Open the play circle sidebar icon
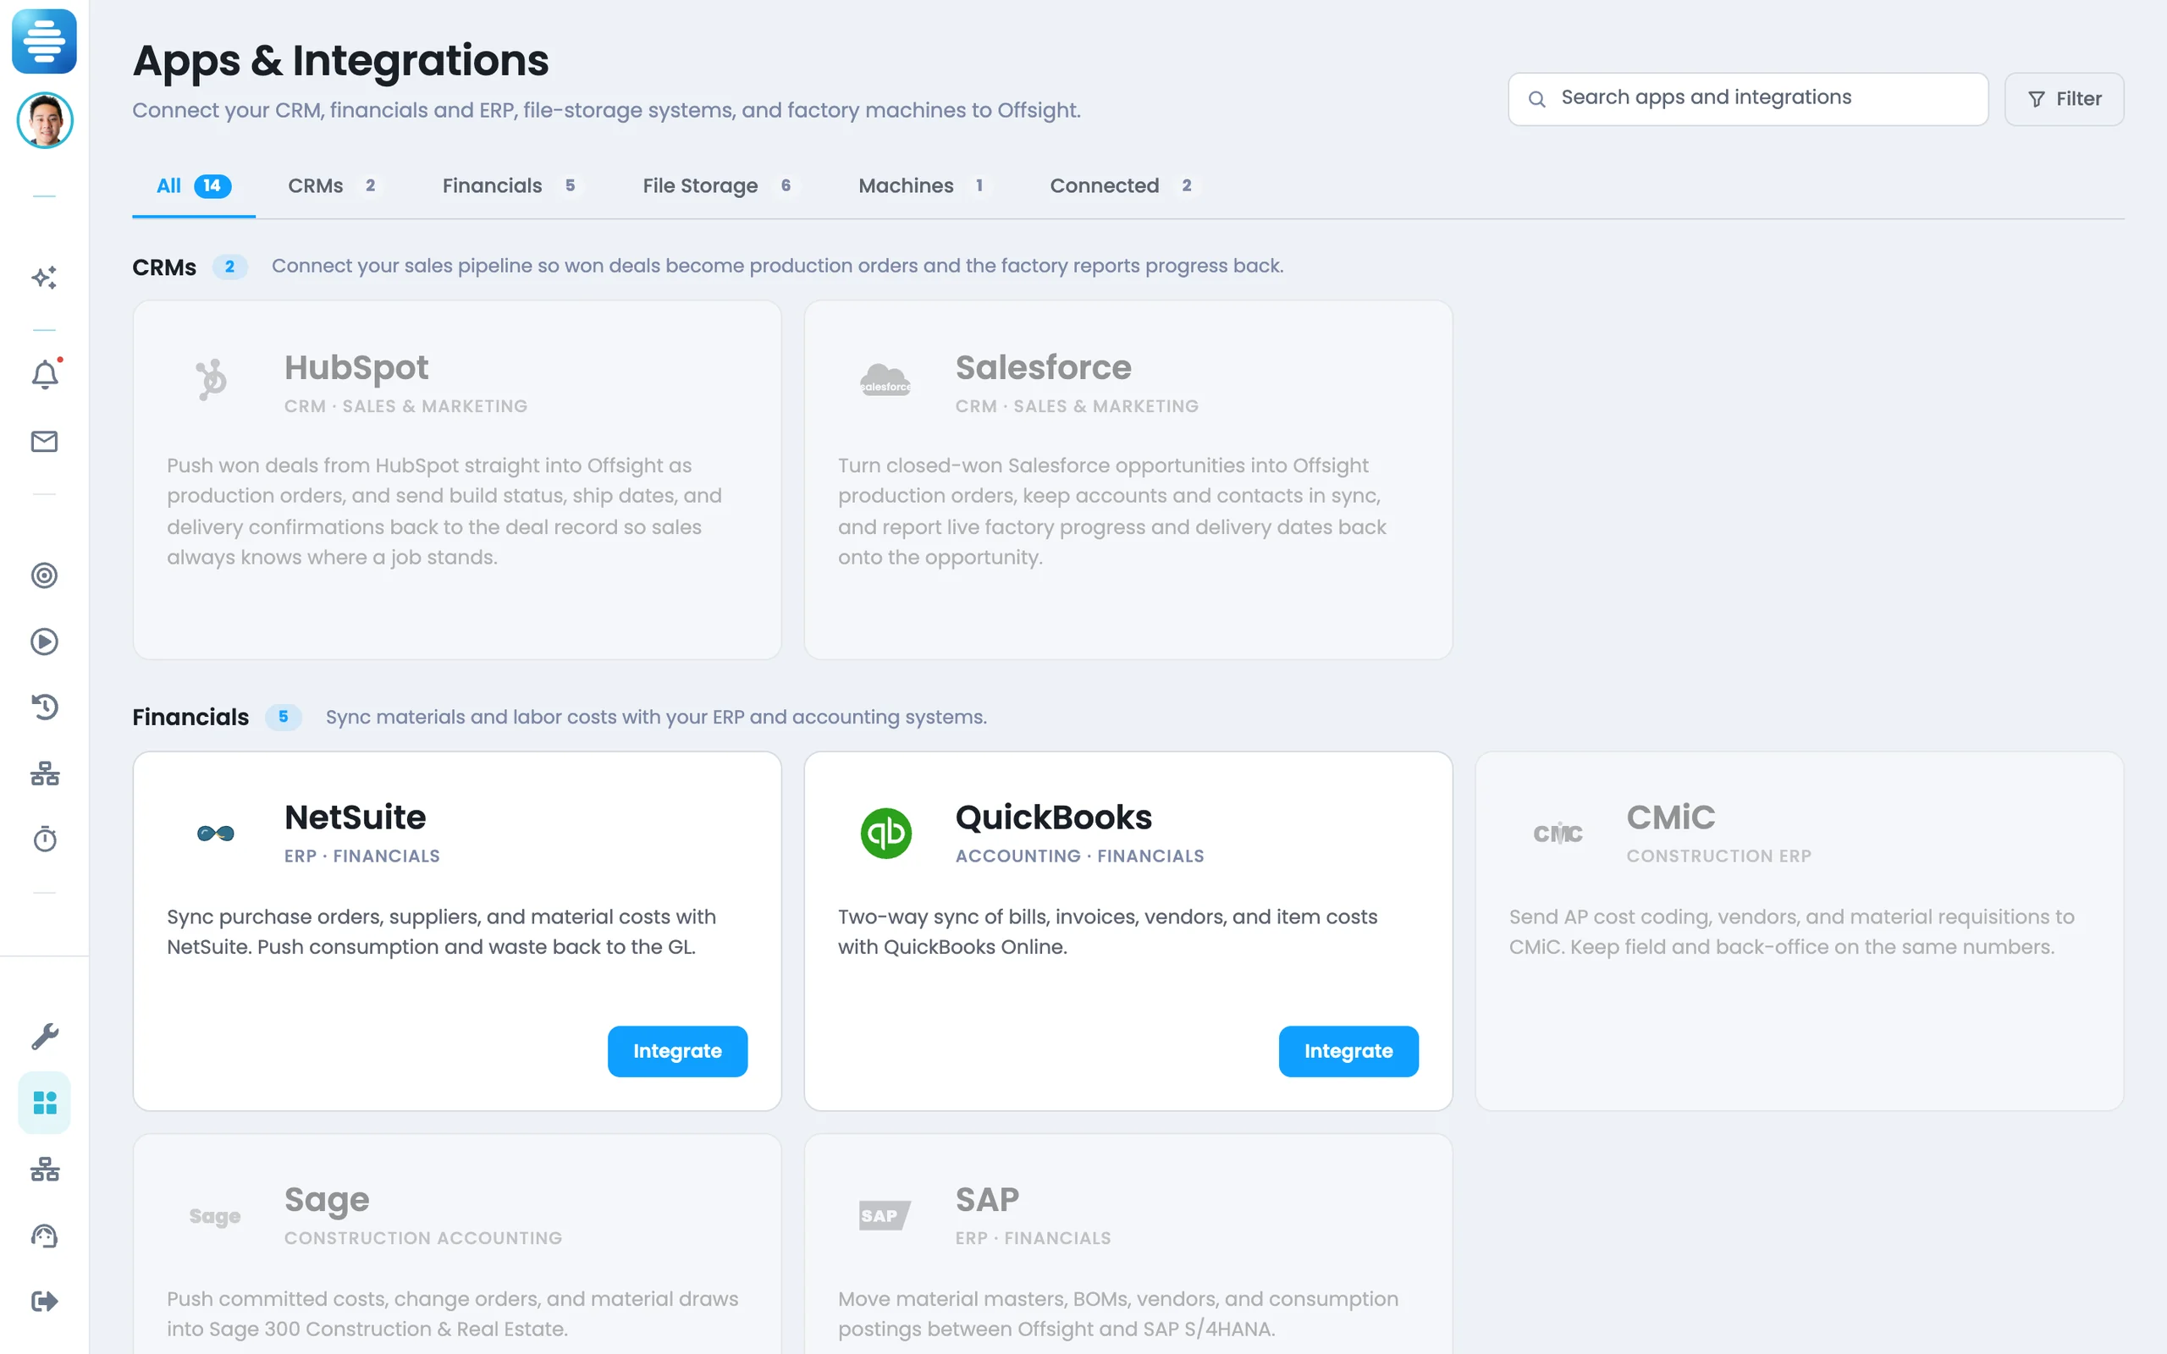 coord(44,641)
